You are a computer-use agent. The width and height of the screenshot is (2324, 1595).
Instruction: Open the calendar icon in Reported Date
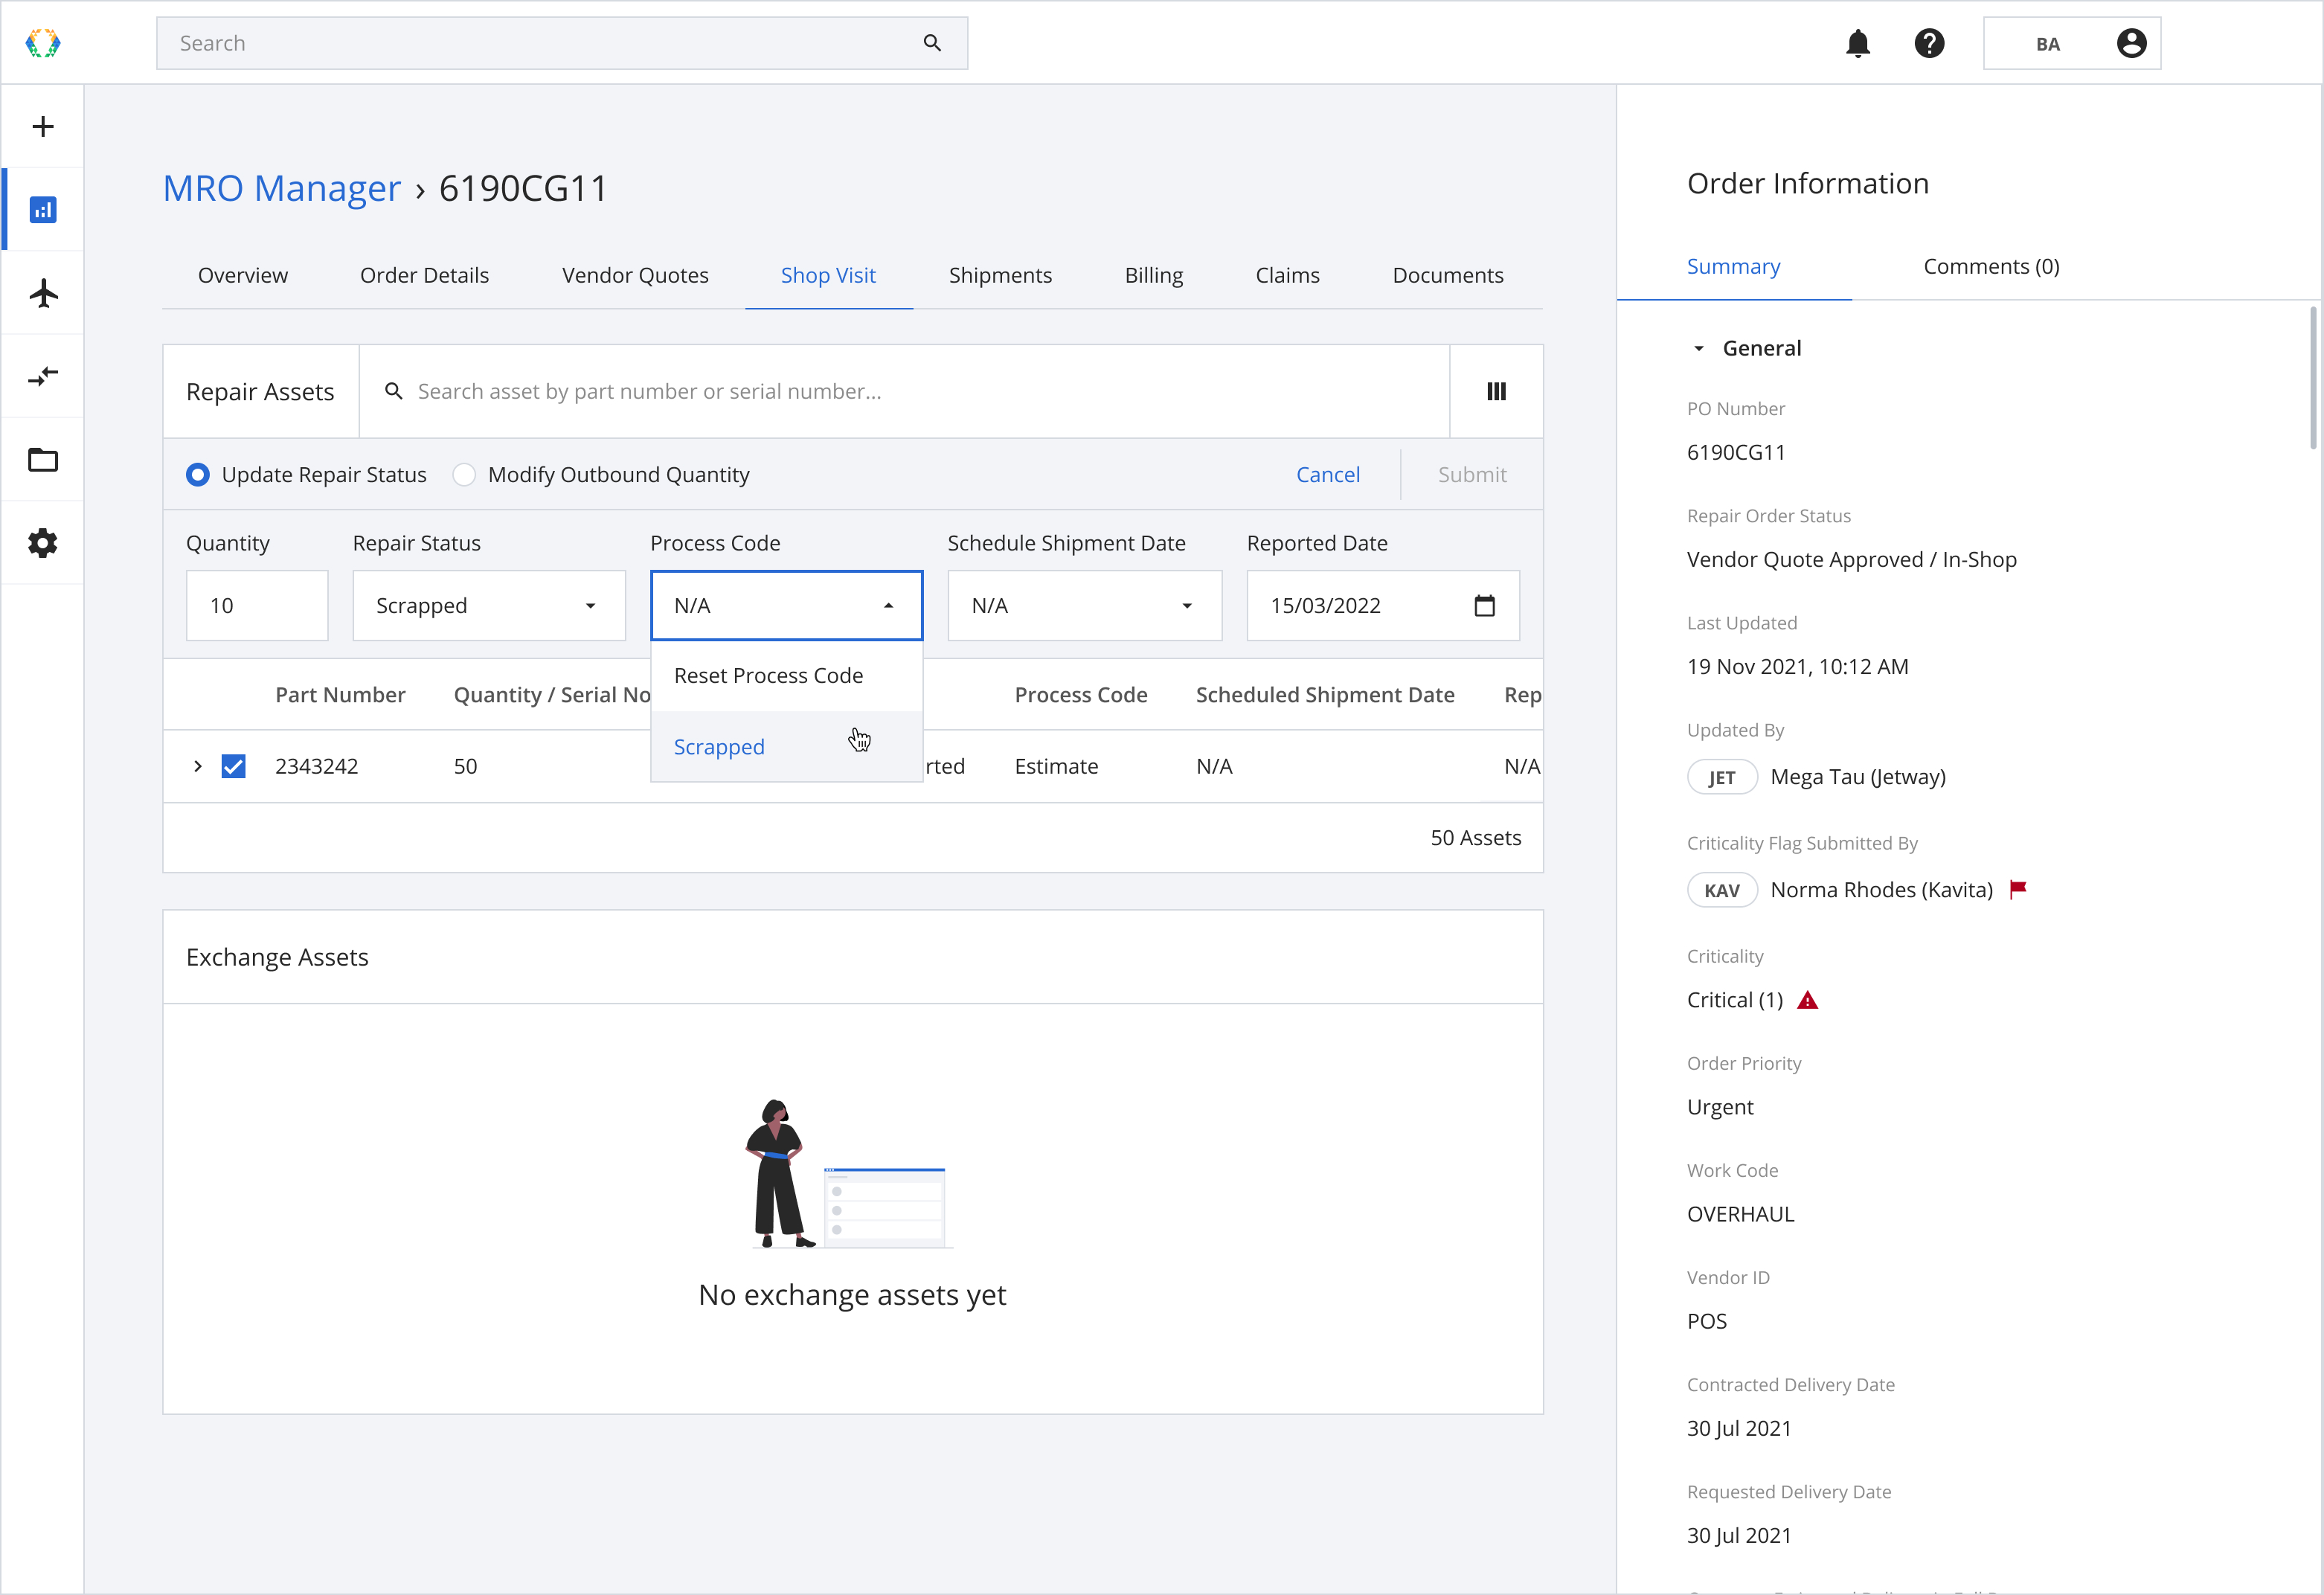click(1484, 605)
